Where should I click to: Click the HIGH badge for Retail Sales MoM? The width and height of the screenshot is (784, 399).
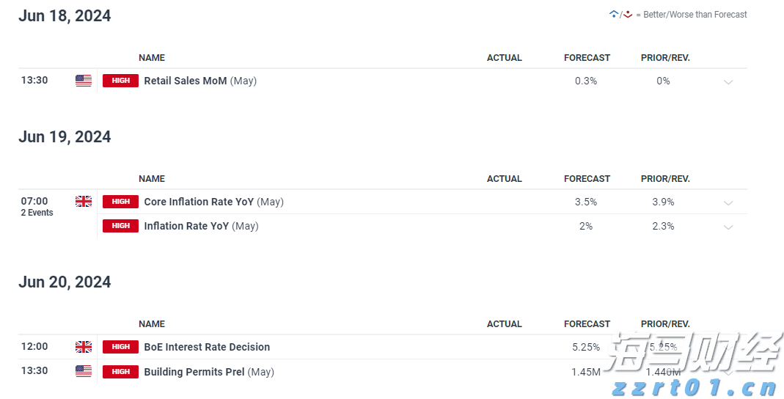120,81
